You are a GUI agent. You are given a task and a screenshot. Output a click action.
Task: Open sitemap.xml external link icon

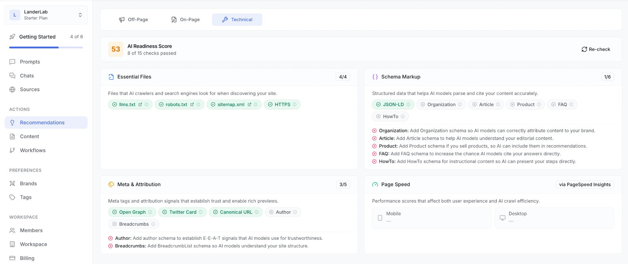pos(249,104)
